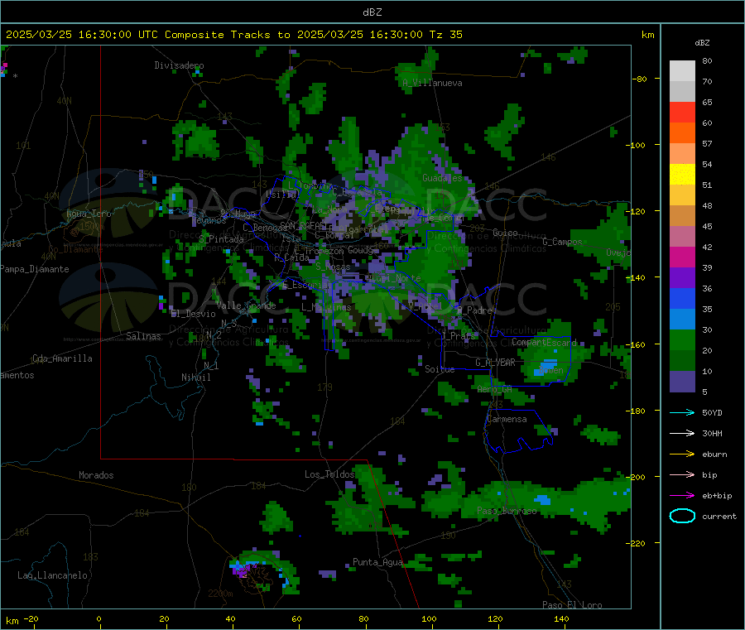
Task: Click the 0 tick on horizontal axis
Action: [99, 619]
